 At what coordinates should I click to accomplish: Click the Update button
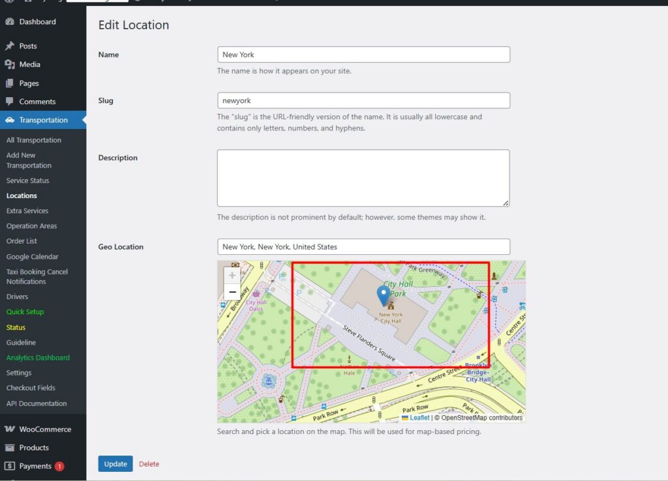click(115, 463)
